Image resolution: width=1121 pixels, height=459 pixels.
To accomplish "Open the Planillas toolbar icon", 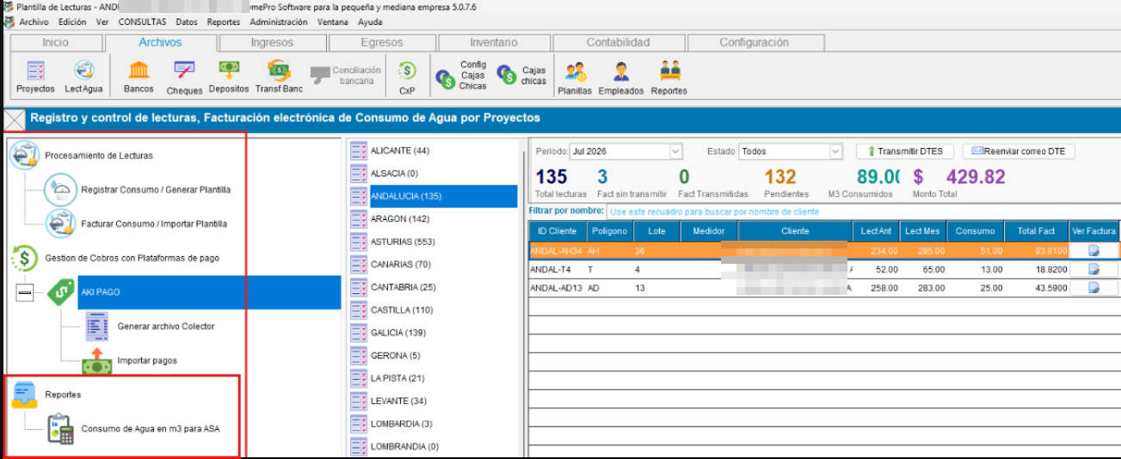I will (x=575, y=77).
